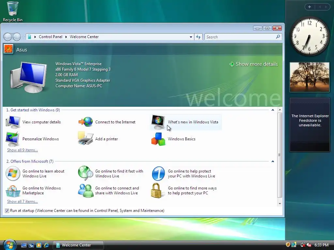Viewport: 334px width, 250px height.
Task: Select the Add a printer icon
Action: (86, 139)
